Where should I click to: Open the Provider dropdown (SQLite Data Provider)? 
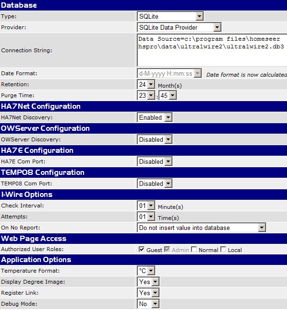pyautogui.click(x=179, y=27)
